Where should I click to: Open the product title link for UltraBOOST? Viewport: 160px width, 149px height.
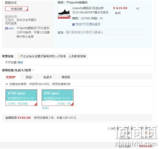point(90,10)
